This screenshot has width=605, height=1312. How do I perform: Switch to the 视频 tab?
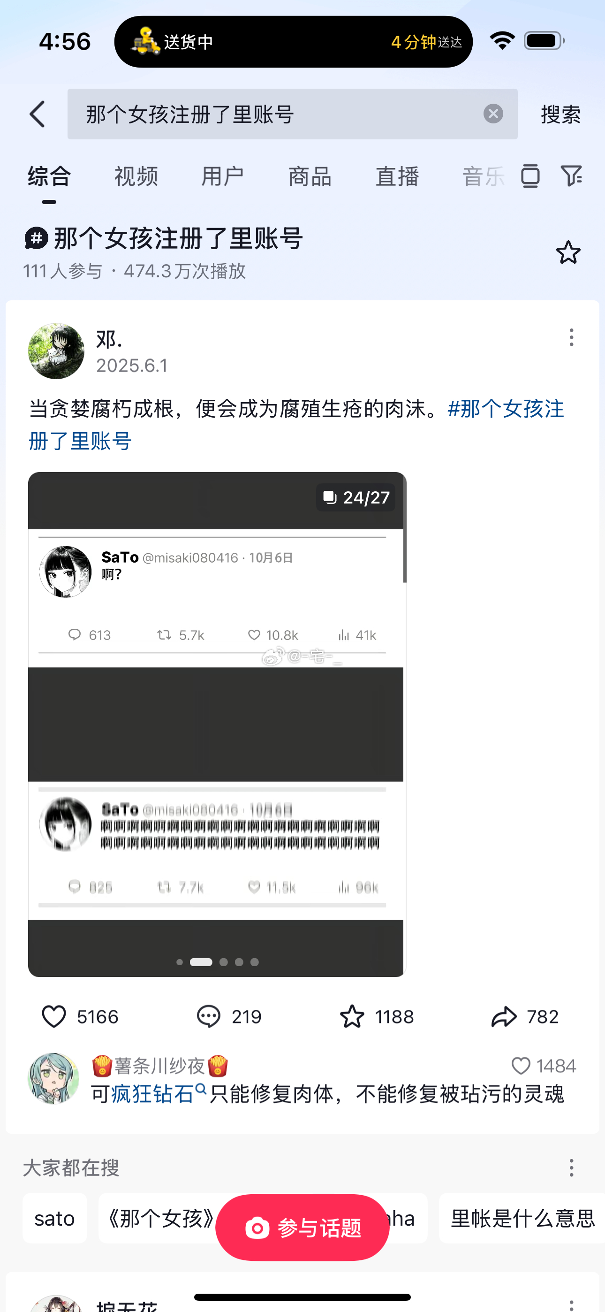(136, 176)
